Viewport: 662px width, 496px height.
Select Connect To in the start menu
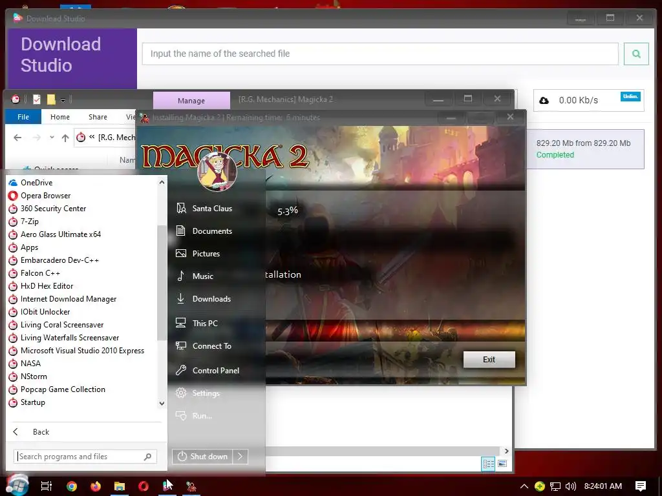(x=211, y=346)
